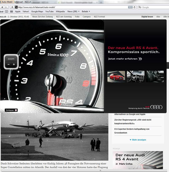169x172 pixels.
Task: Expand the Beliebt bookmark folder
Action: click(86, 12)
